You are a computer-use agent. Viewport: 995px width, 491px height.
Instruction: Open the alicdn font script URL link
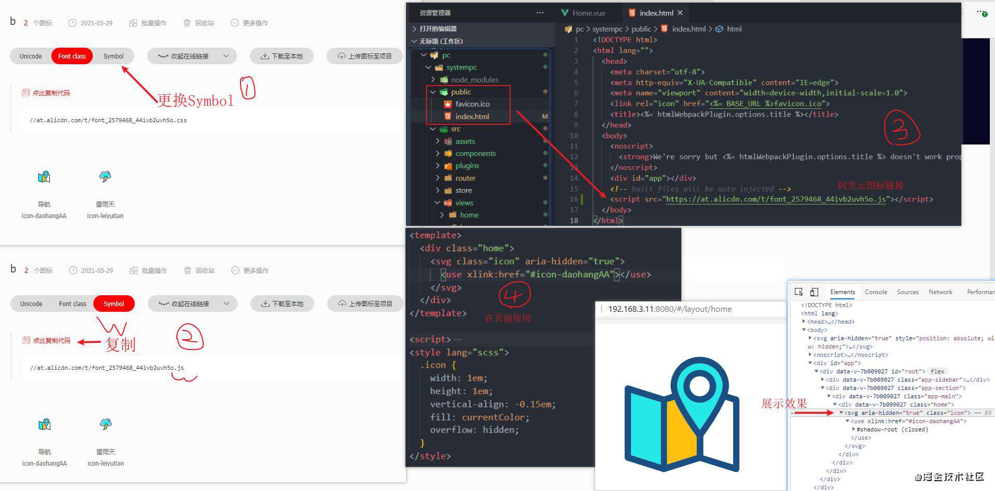tap(776, 199)
